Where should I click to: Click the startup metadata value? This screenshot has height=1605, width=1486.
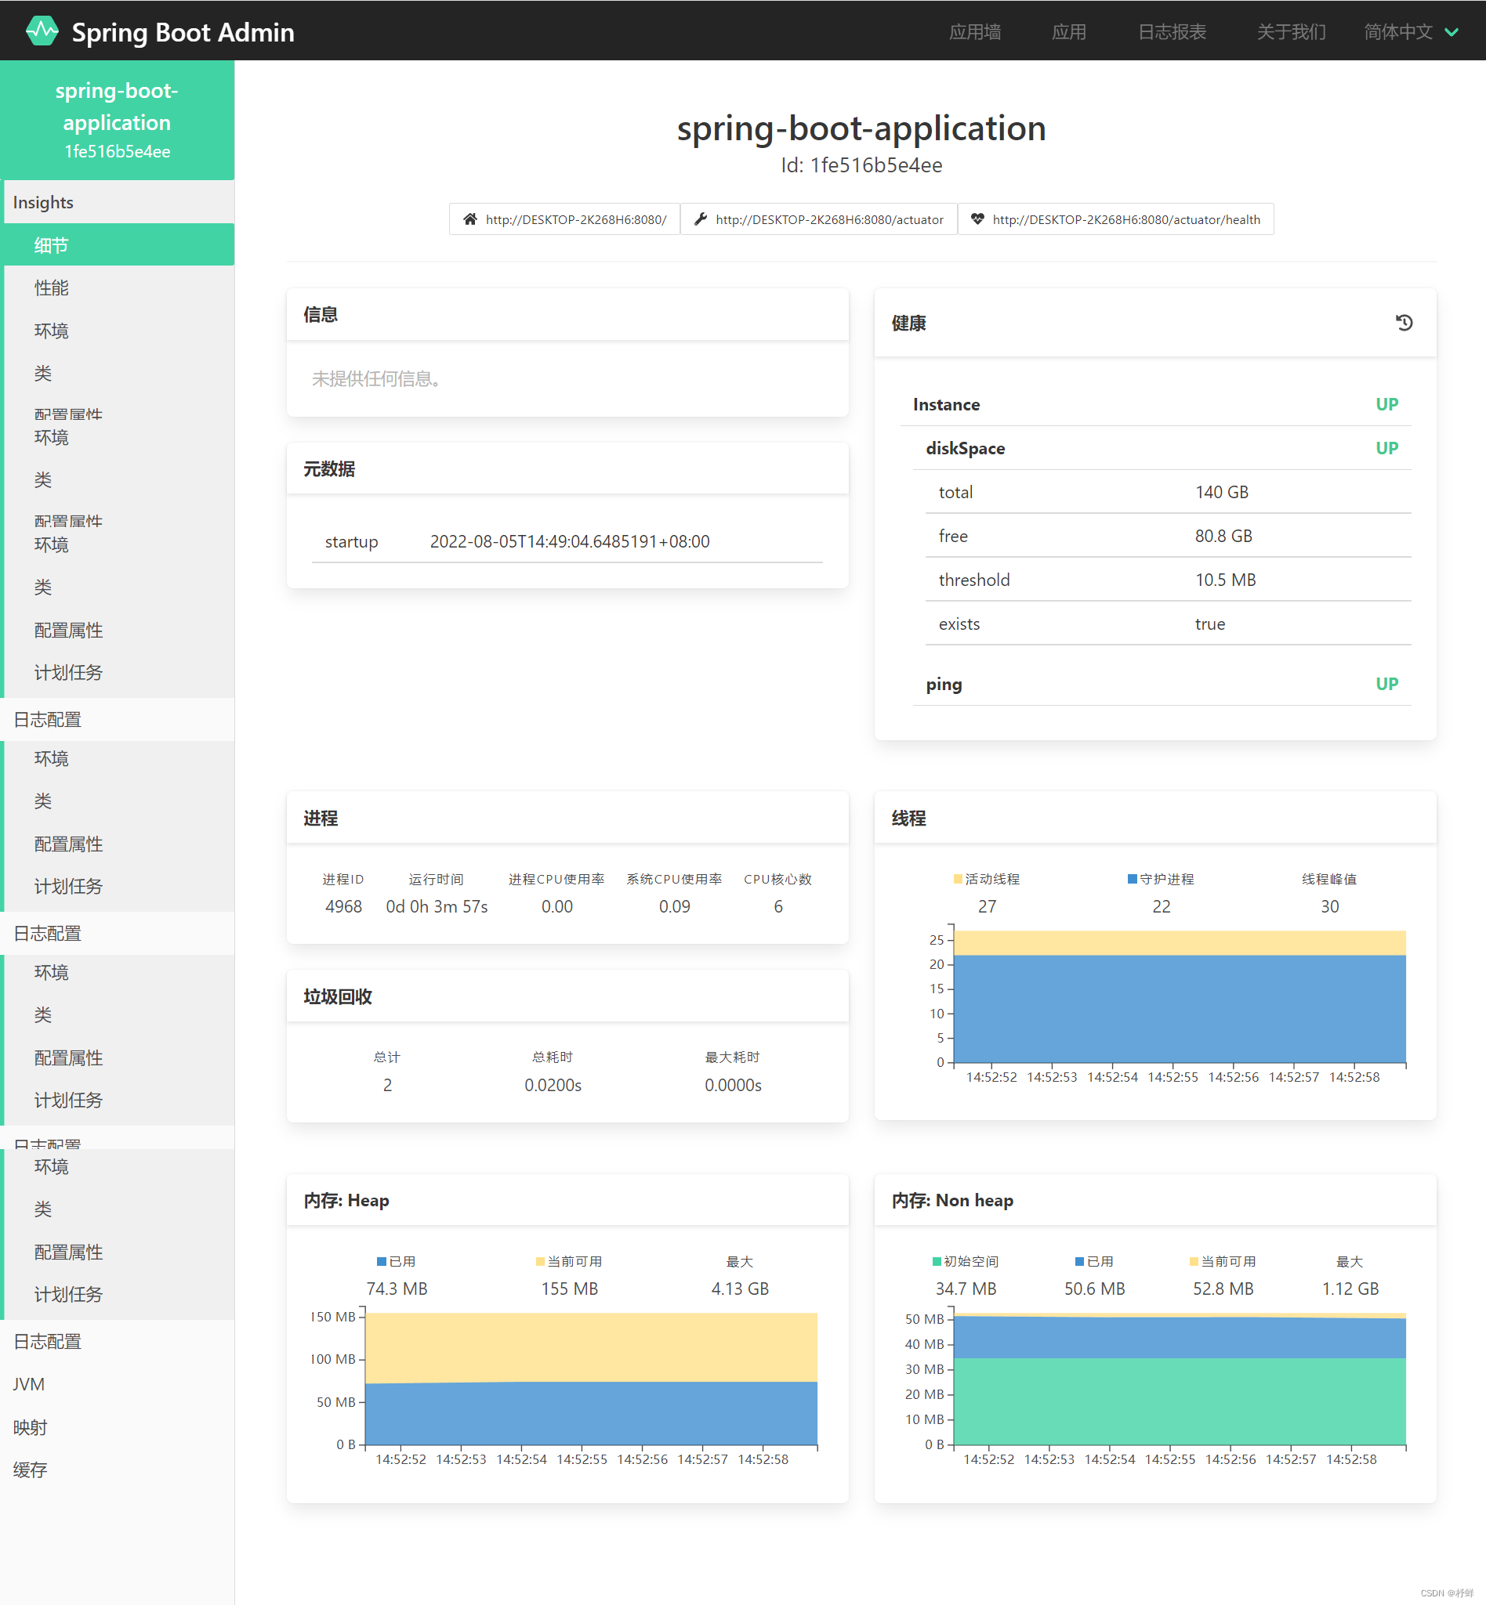(x=569, y=542)
